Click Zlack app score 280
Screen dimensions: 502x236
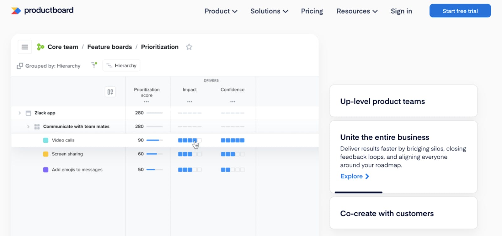click(139, 113)
